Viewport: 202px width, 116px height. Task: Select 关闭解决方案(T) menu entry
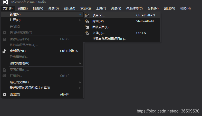[x=42, y=33]
